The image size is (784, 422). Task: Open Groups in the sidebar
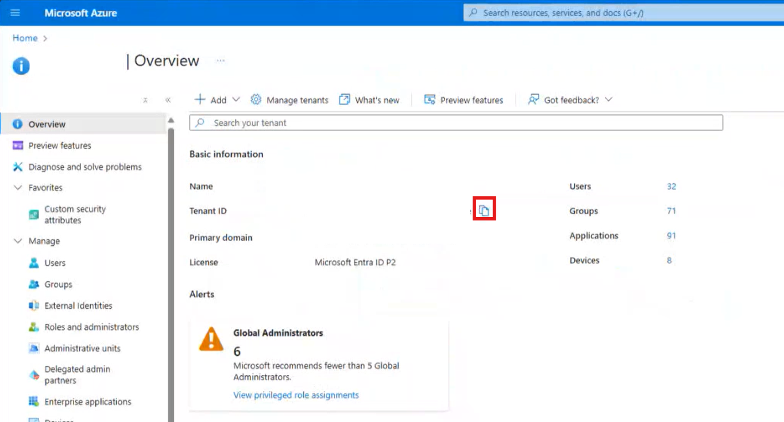[59, 284]
